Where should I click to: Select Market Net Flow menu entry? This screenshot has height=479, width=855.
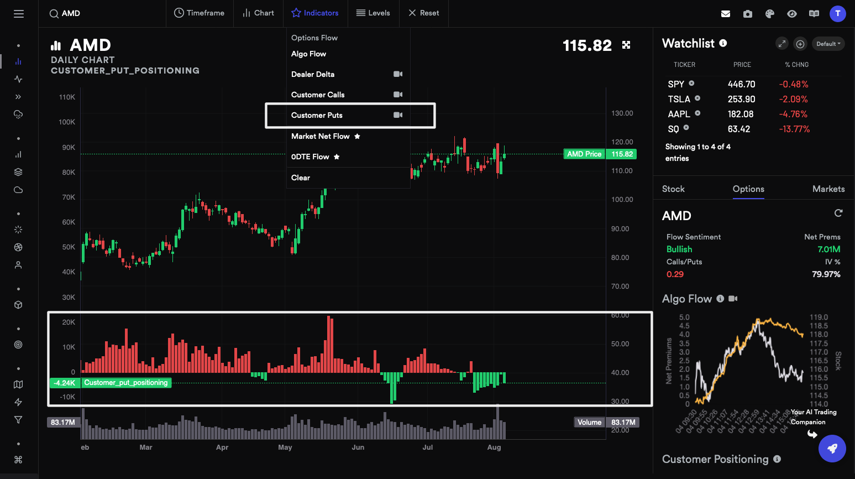[321, 136]
